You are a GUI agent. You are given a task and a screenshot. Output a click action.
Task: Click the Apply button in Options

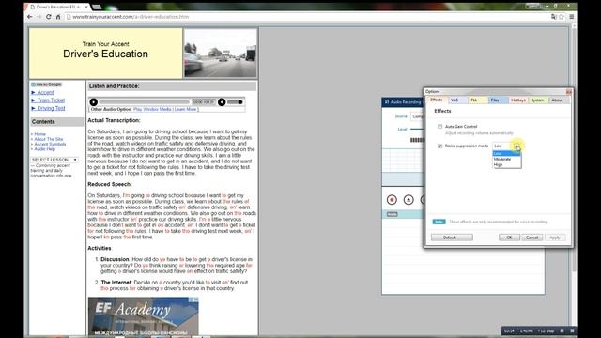[x=555, y=238]
